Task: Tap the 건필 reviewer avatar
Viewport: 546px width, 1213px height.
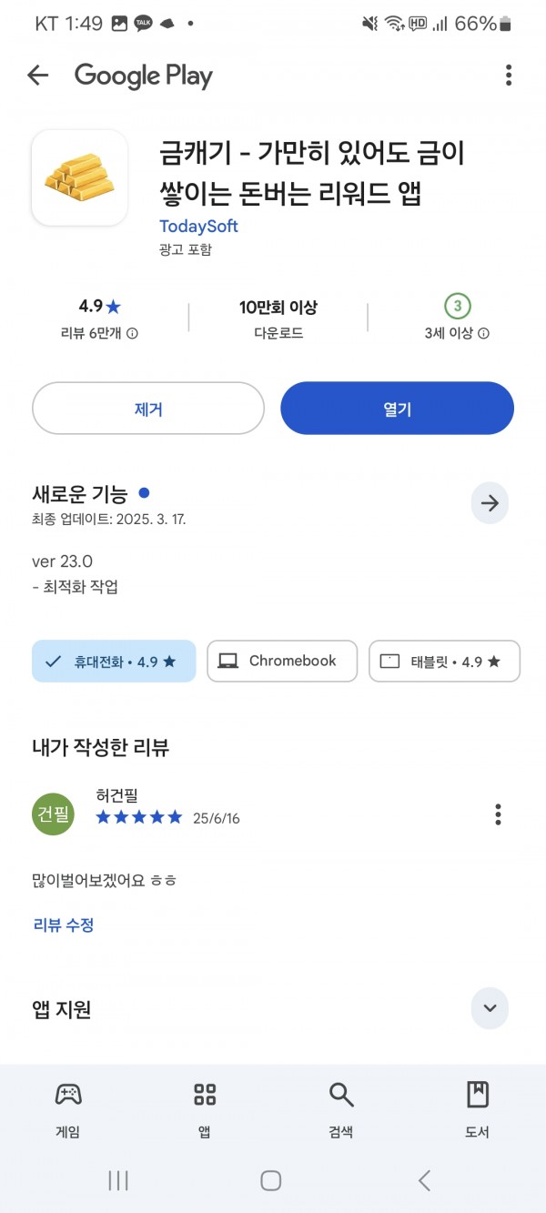Action: [54, 814]
